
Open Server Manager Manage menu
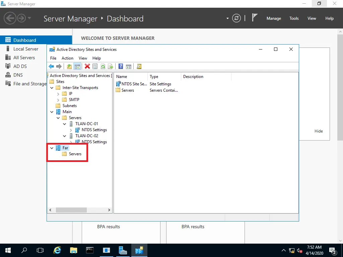click(274, 18)
